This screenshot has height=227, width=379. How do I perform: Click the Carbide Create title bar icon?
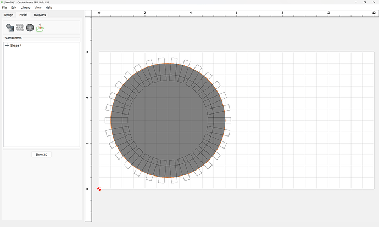click(2, 2)
